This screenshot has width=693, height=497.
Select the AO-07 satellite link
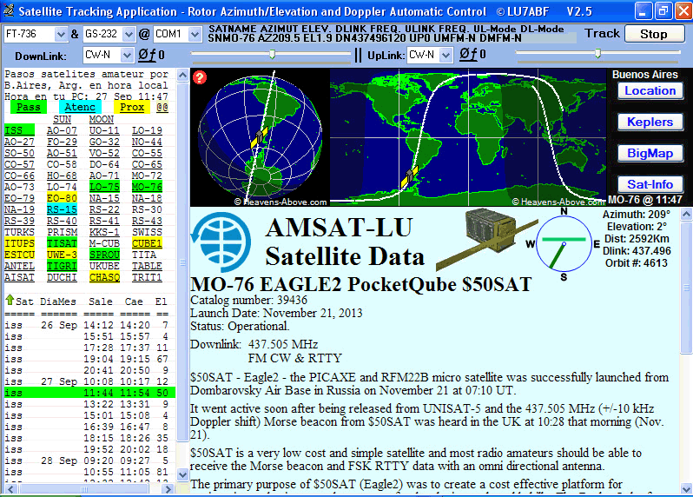pos(62,130)
